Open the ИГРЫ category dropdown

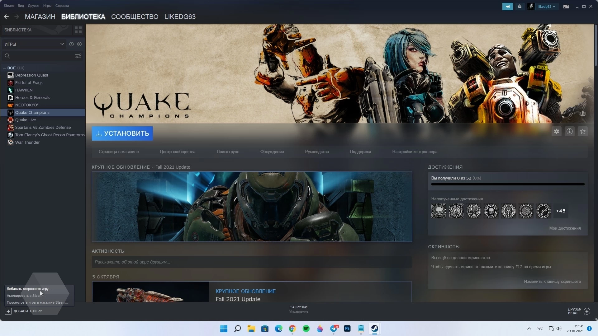pos(34,44)
